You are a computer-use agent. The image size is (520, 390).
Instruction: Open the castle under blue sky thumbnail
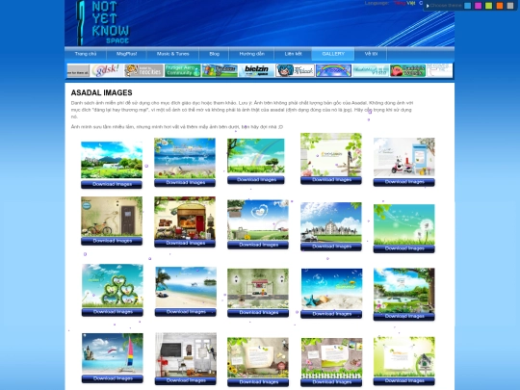click(x=331, y=221)
